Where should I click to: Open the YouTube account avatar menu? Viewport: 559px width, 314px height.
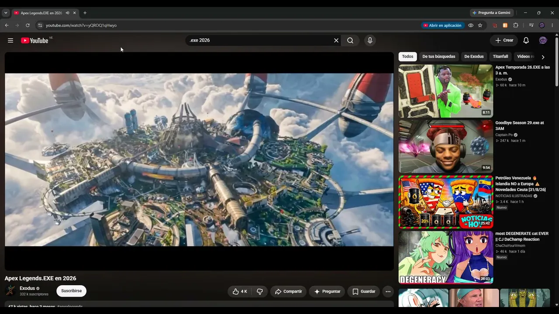(x=543, y=41)
